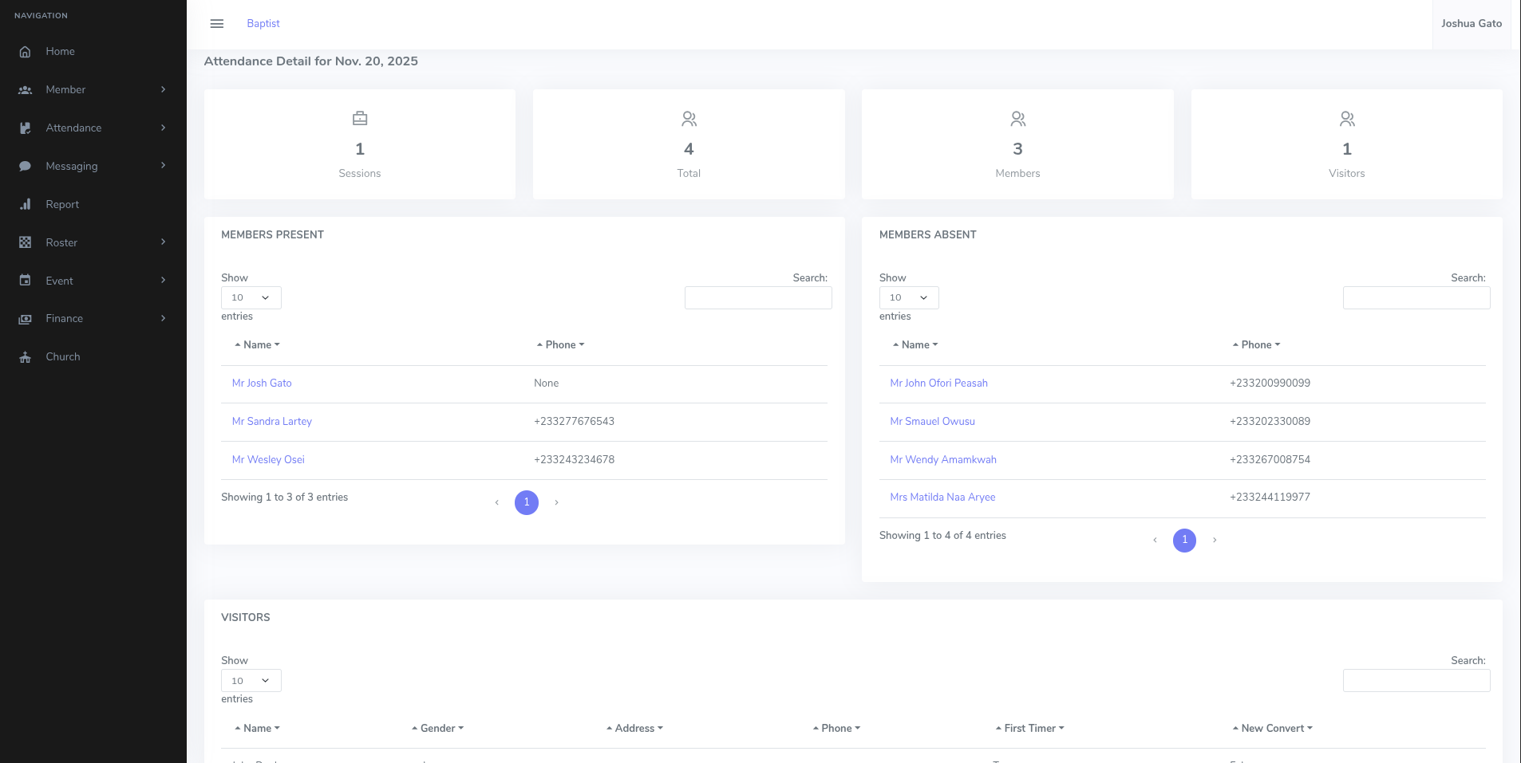Click the Finance money icon in the sidebar
Image resolution: width=1521 pixels, height=763 pixels.
pos(26,319)
